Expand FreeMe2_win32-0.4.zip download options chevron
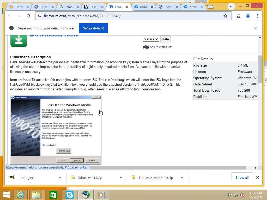This screenshot has height=200, width=267. (x=182, y=178)
